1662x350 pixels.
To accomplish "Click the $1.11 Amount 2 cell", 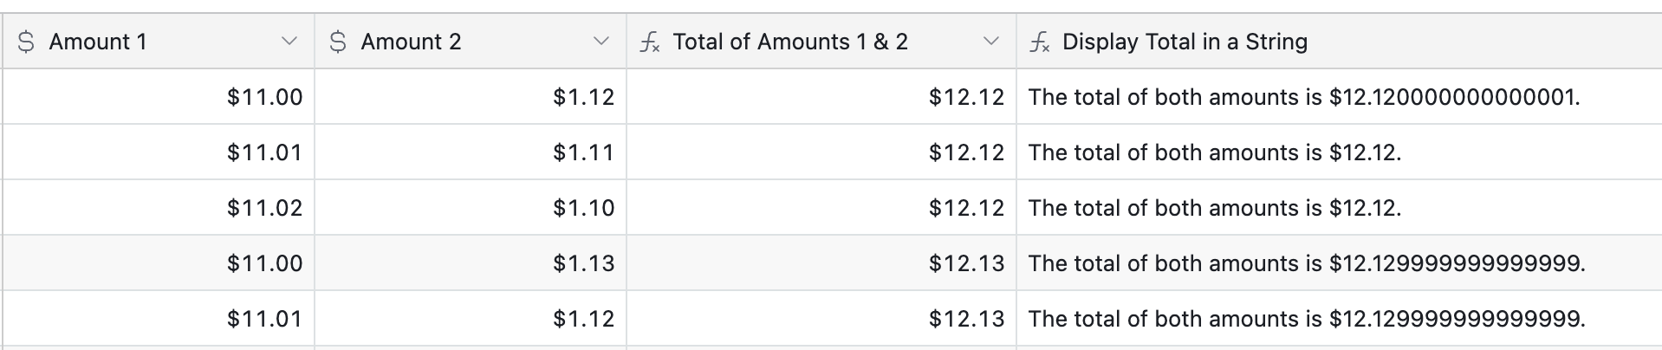I will (471, 152).
